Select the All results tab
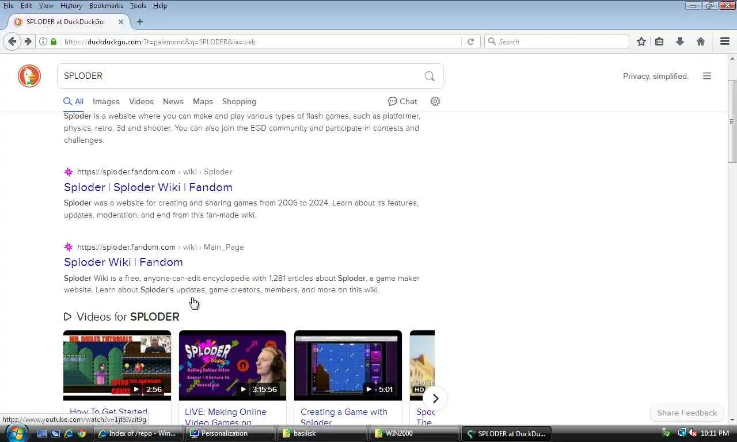737x442 pixels. coord(74,101)
